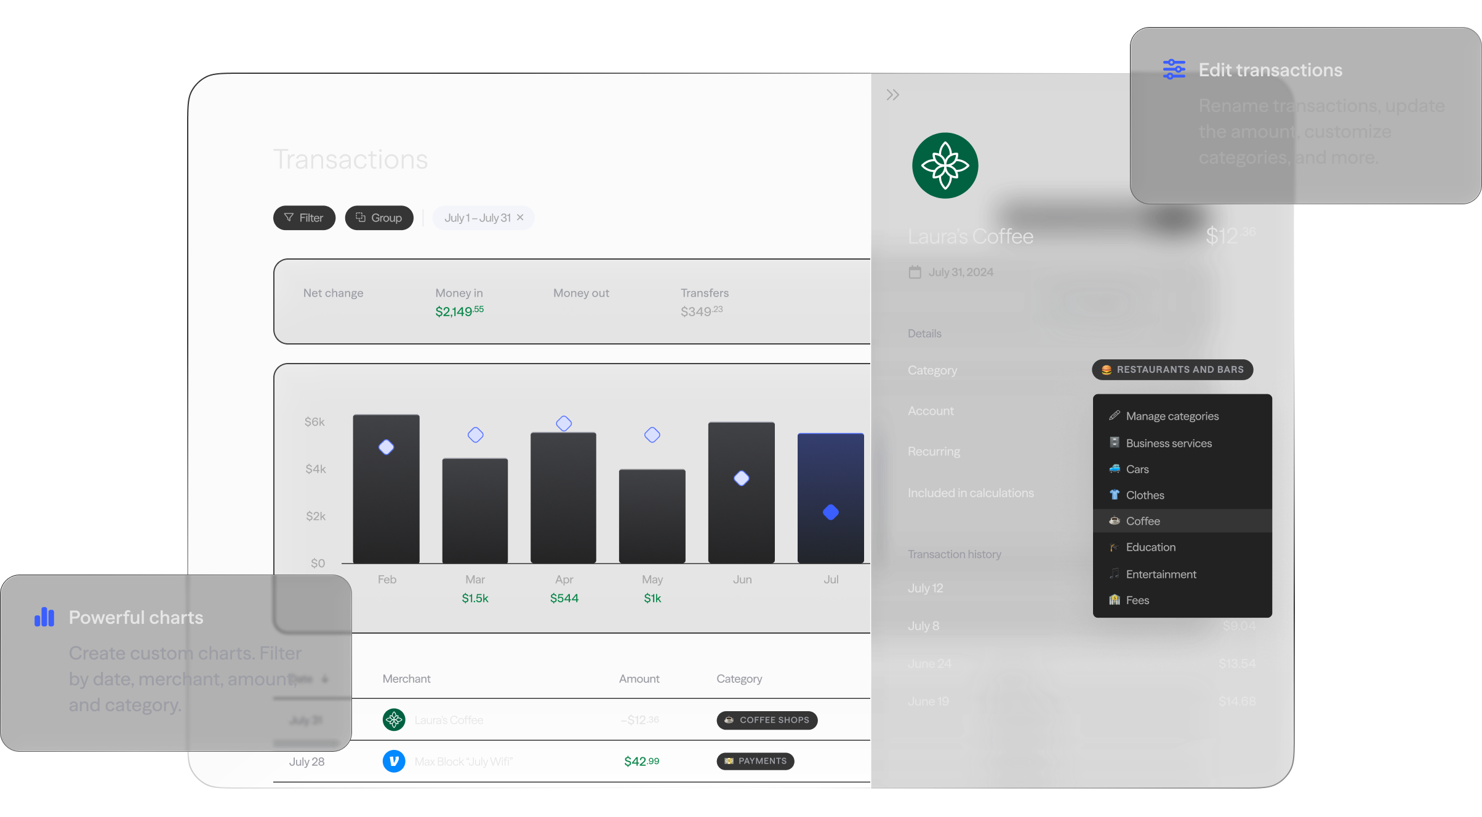Click the Laura's Coffee icon in transaction row
The width and height of the screenshot is (1482, 817).
[x=394, y=720]
